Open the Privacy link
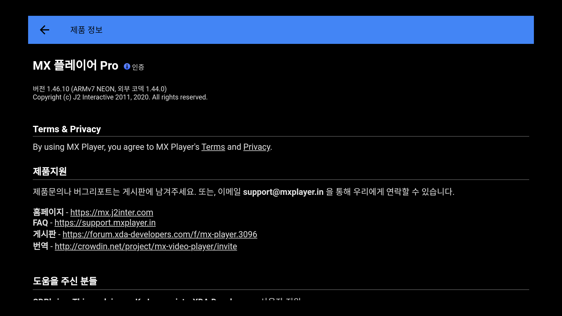562x316 pixels. (x=257, y=147)
